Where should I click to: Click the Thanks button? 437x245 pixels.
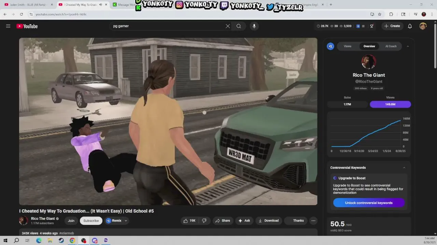tap(296, 220)
